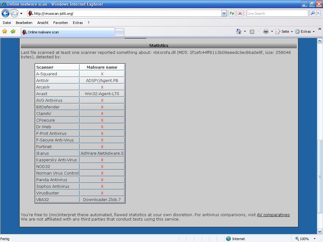Open the Extras gear toolbar menu
The width and height of the screenshot is (323, 242).
click(x=305, y=32)
